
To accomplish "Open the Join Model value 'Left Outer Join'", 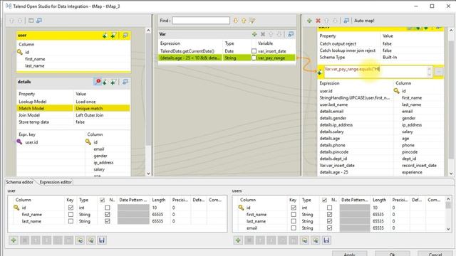I will [x=101, y=115].
